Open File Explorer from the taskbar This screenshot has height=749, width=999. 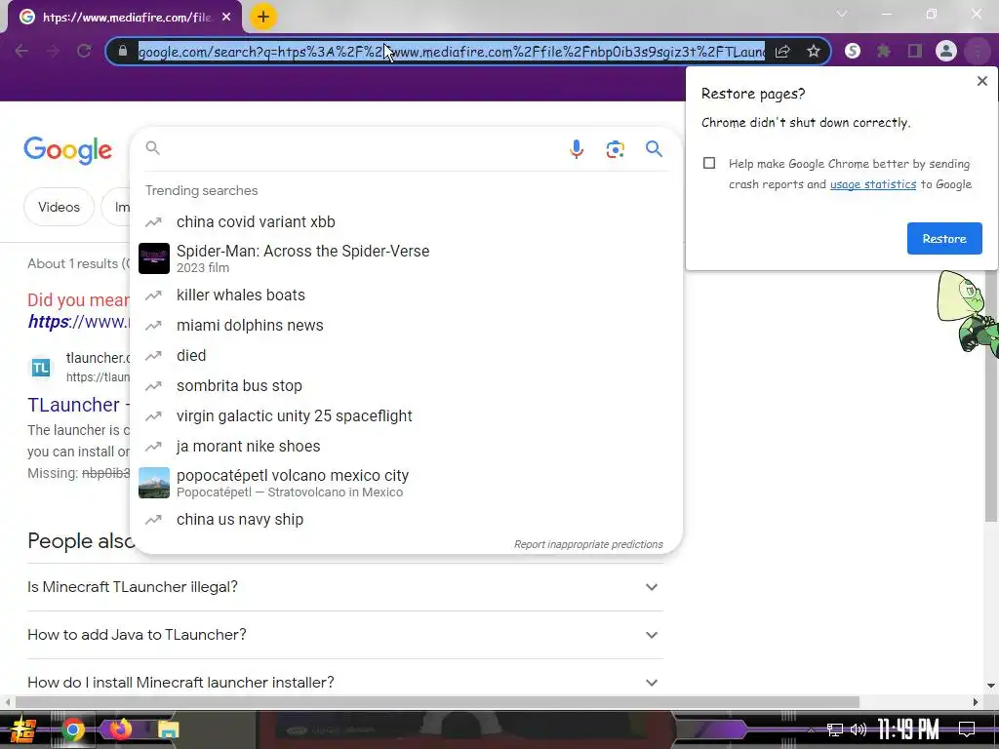click(168, 729)
